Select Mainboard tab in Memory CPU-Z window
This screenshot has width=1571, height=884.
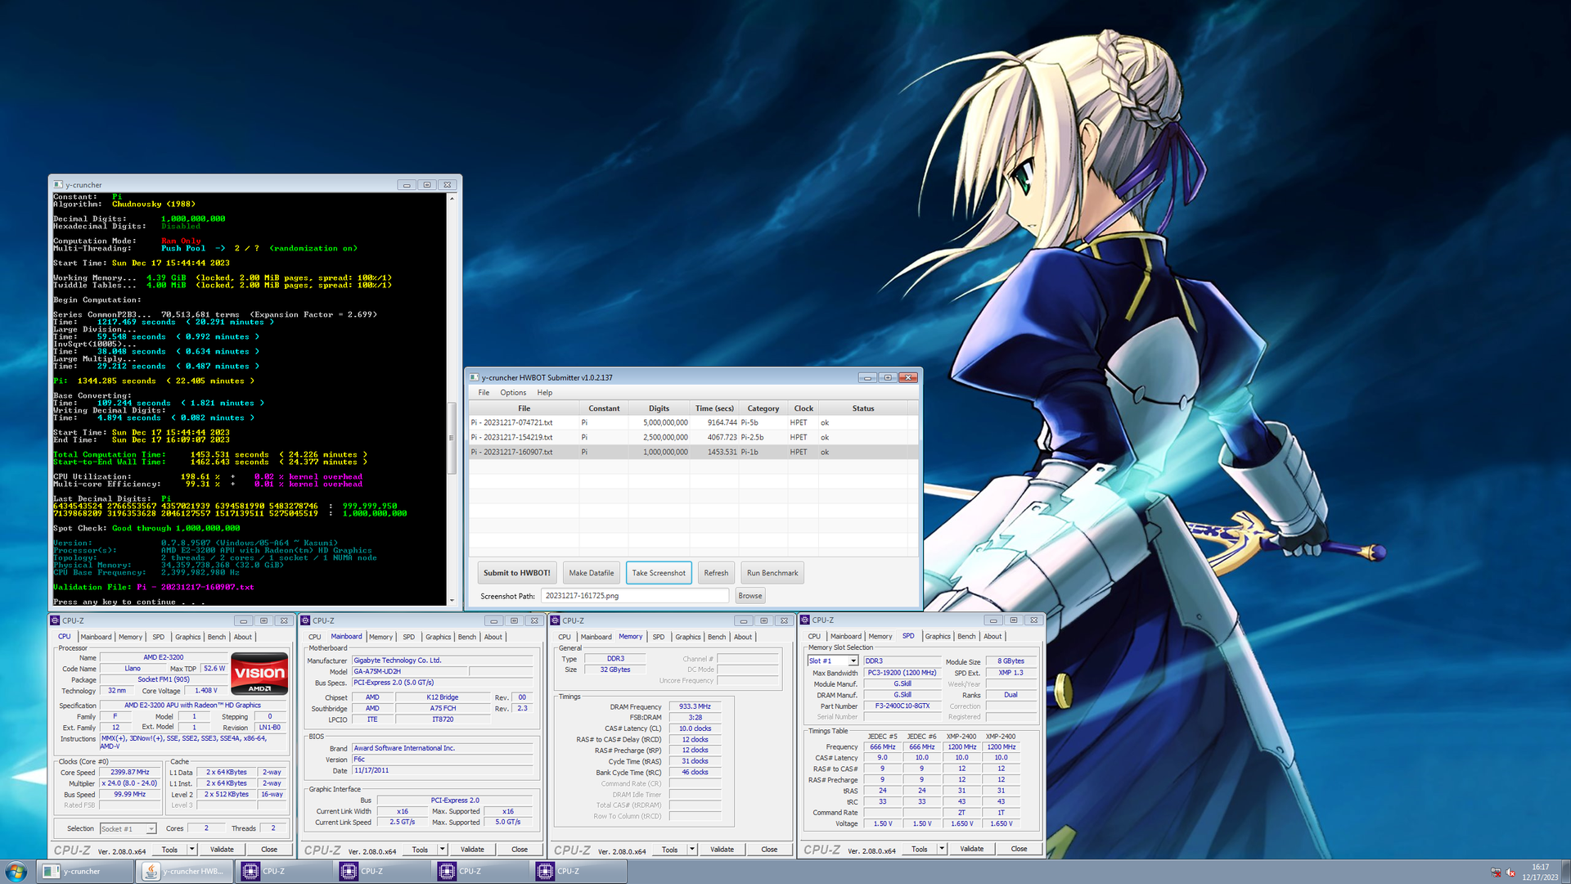point(596,637)
